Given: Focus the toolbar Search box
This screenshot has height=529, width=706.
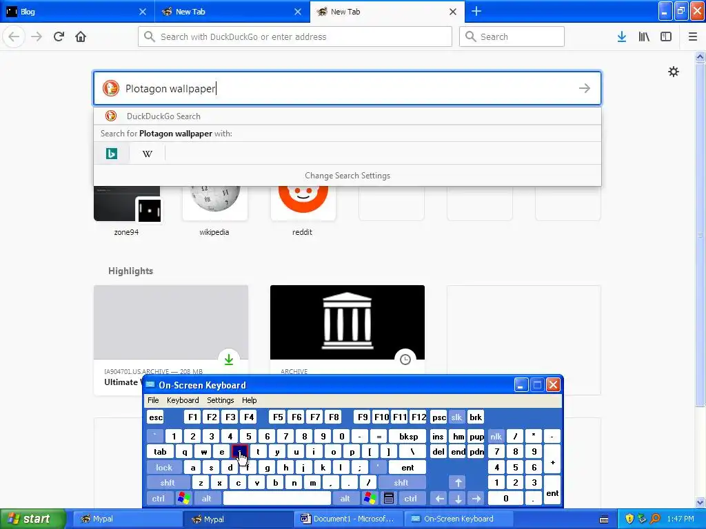Looking at the screenshot, I should 512,37.
